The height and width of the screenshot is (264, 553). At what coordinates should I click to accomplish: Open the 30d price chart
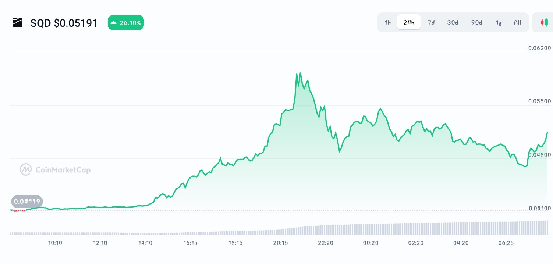coord(453,22)
